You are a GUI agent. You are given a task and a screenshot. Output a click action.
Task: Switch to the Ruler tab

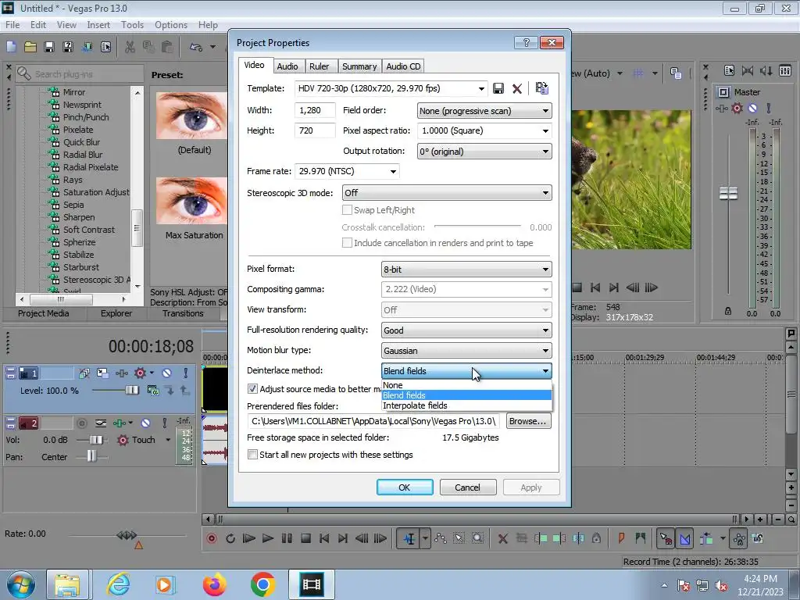coord(319,66)
